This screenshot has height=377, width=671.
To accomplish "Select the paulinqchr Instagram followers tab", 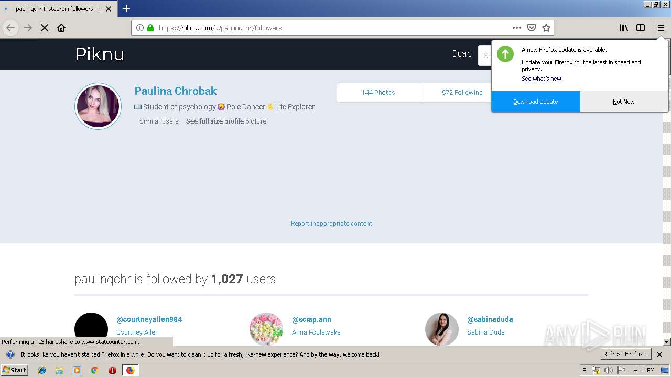I will point(58,9).
